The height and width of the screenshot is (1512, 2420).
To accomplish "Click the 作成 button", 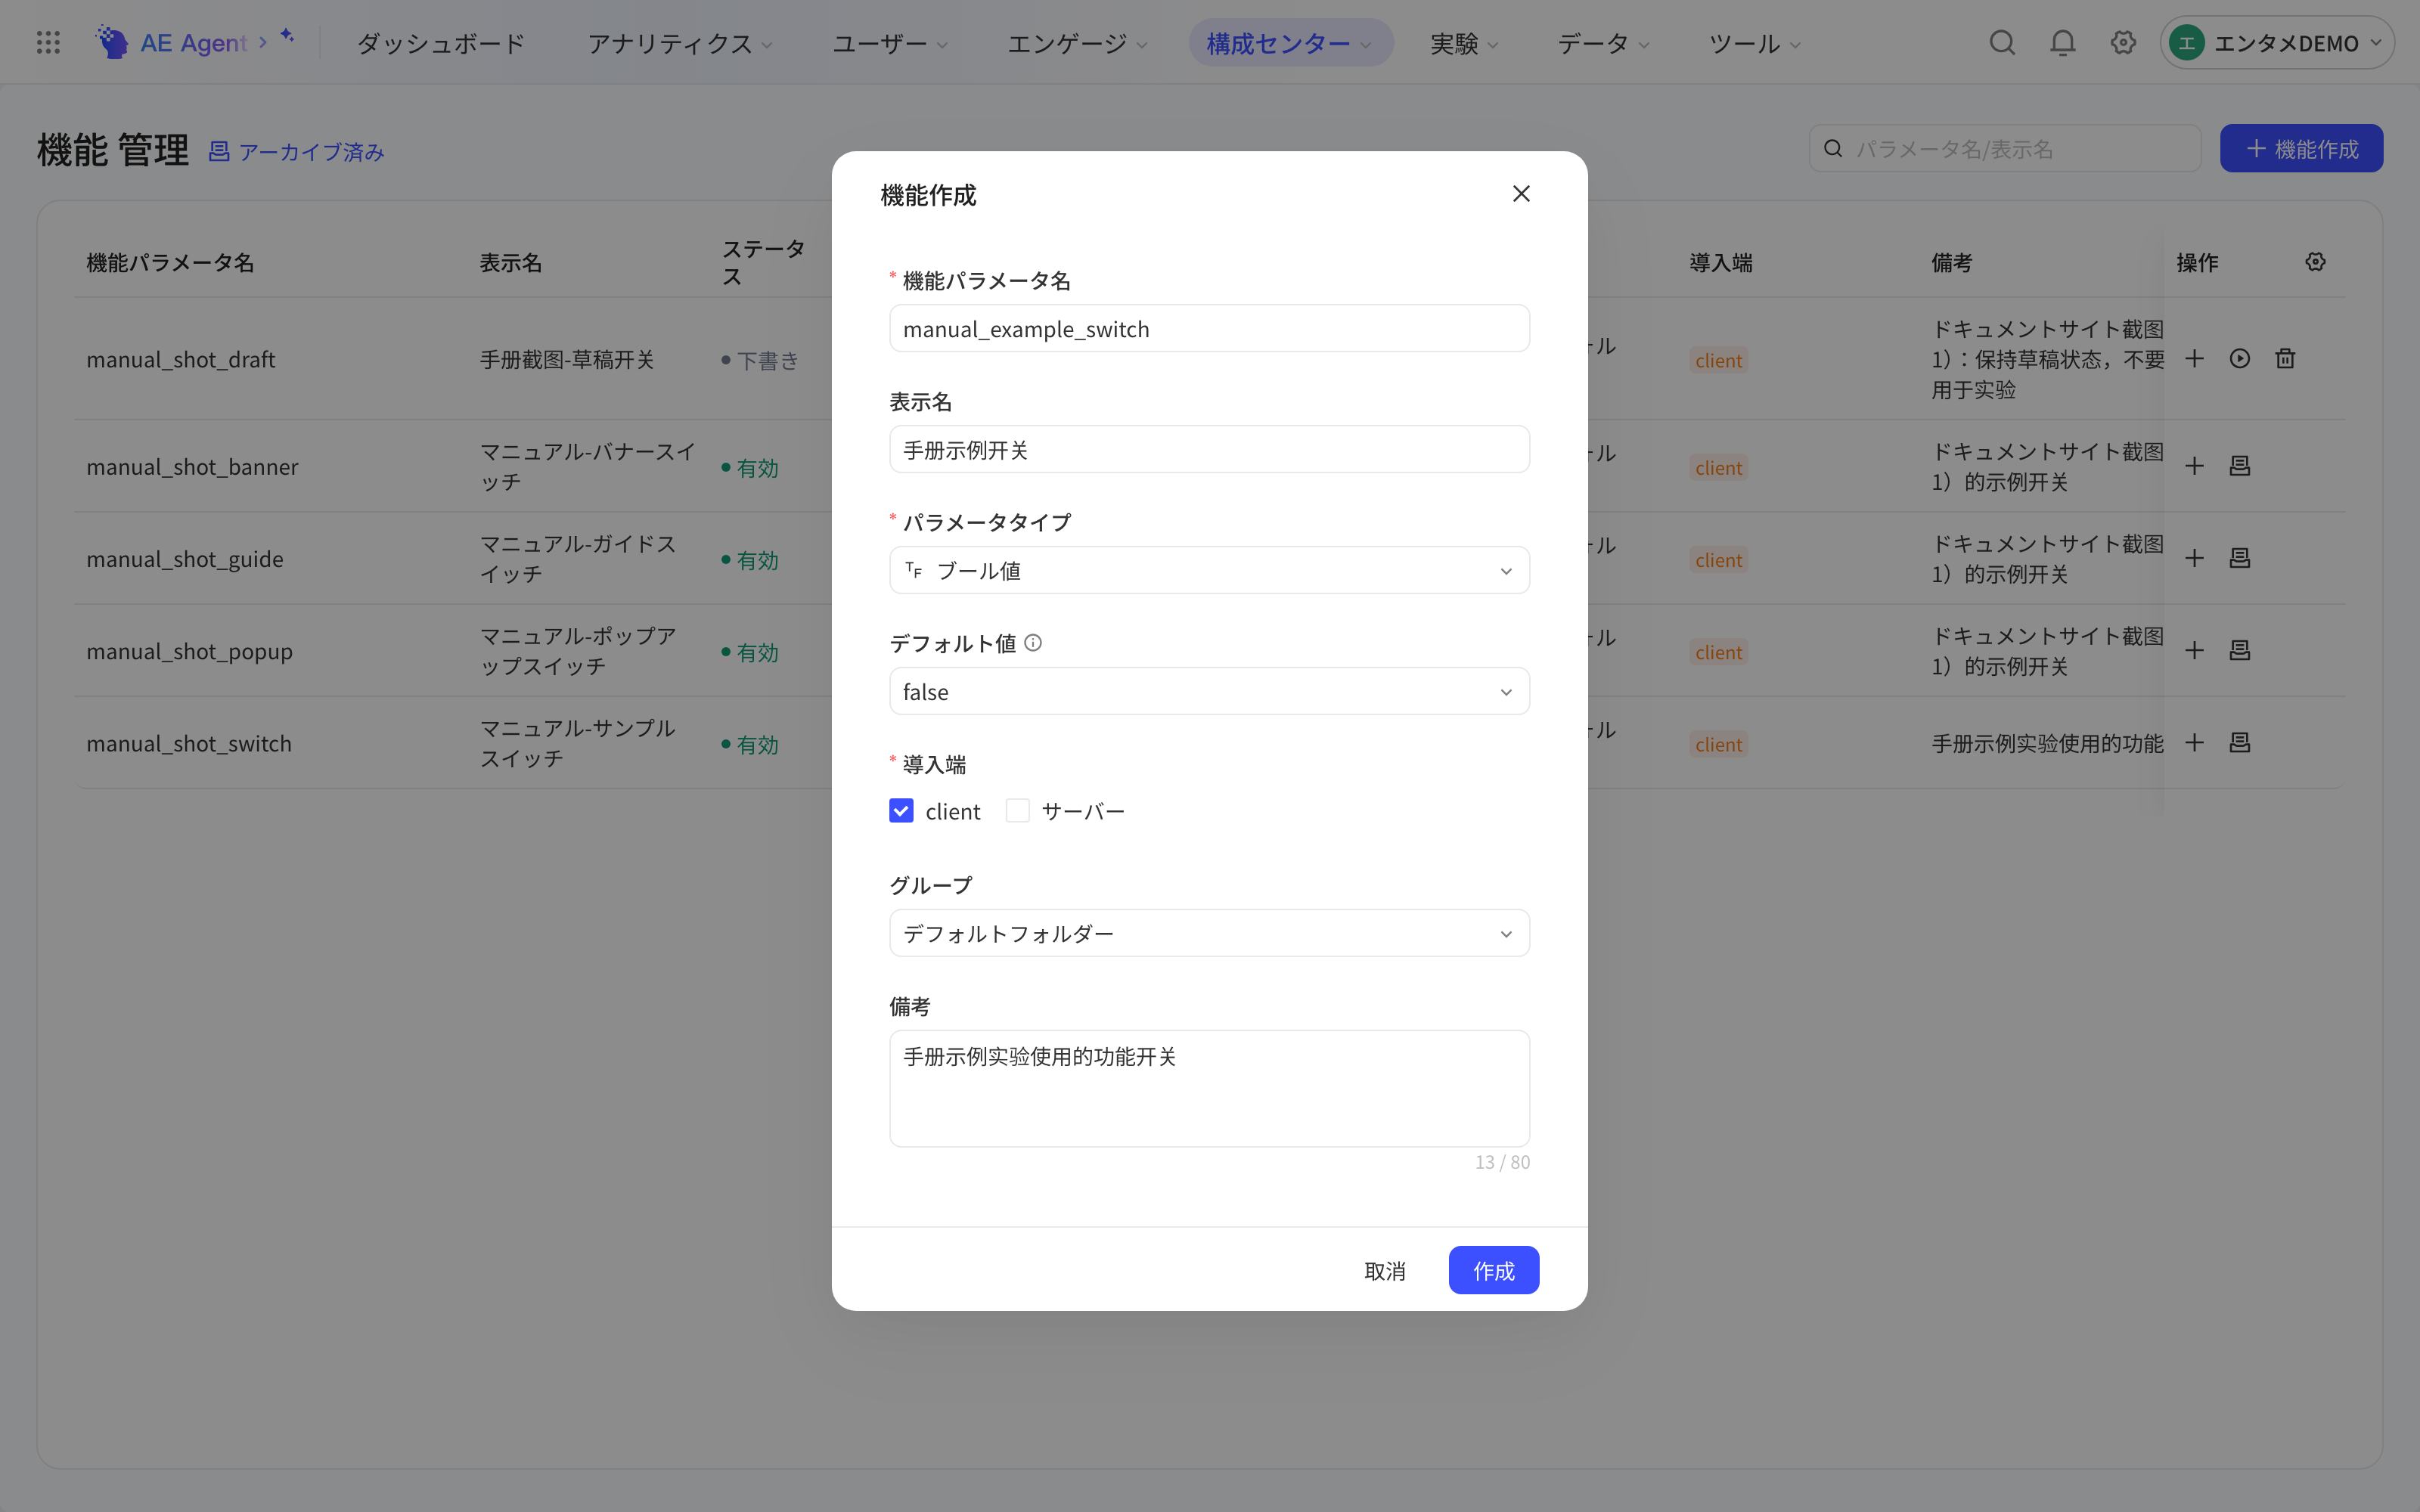I will (1493, 1270).
